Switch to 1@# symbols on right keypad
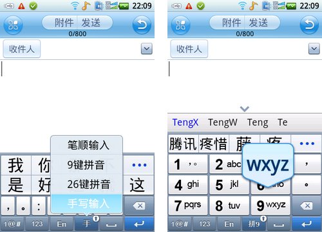 click(x=180, y=224)
